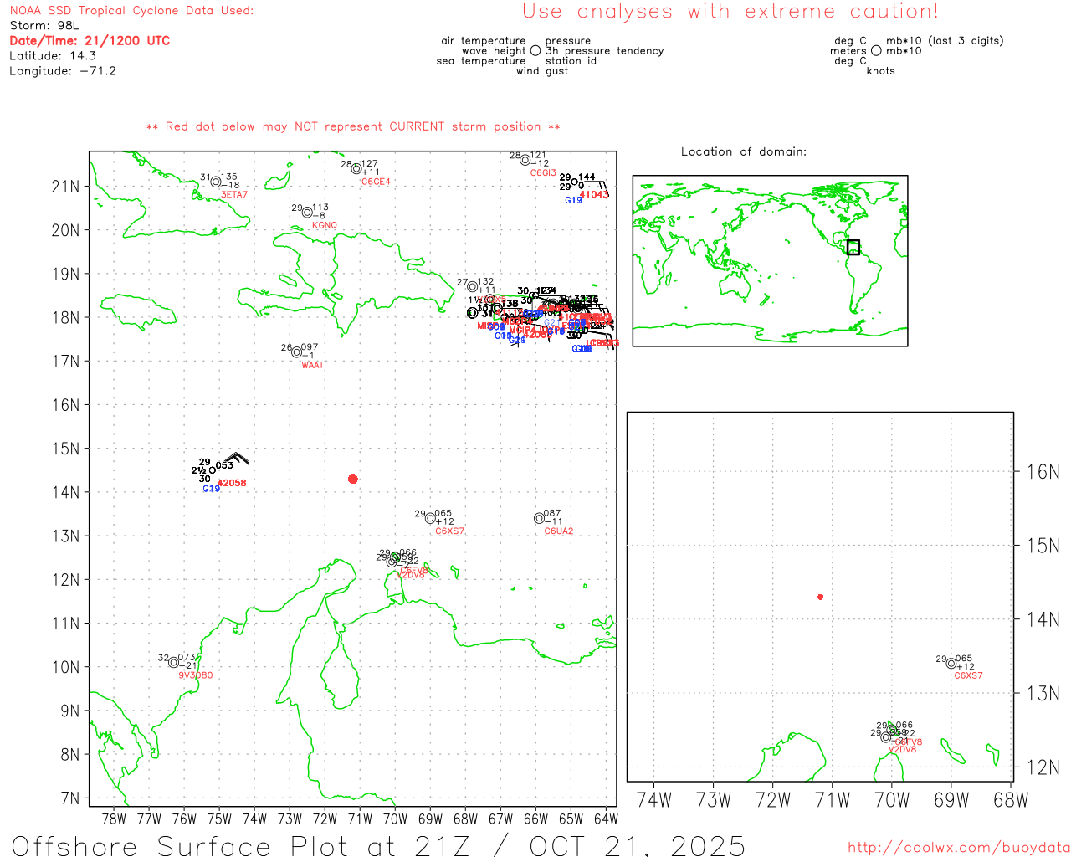Select buoy label 41043
The image size is (1071, 857).
pyautogui.click(x=594, y=195)
